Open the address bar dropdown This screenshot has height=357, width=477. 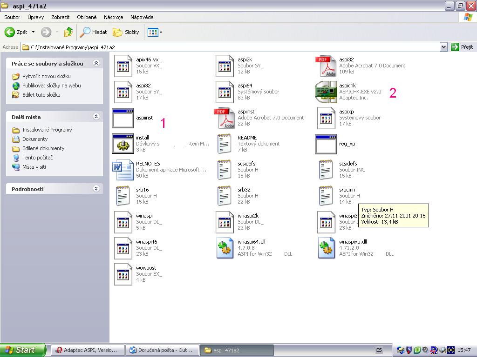[443, 47]
